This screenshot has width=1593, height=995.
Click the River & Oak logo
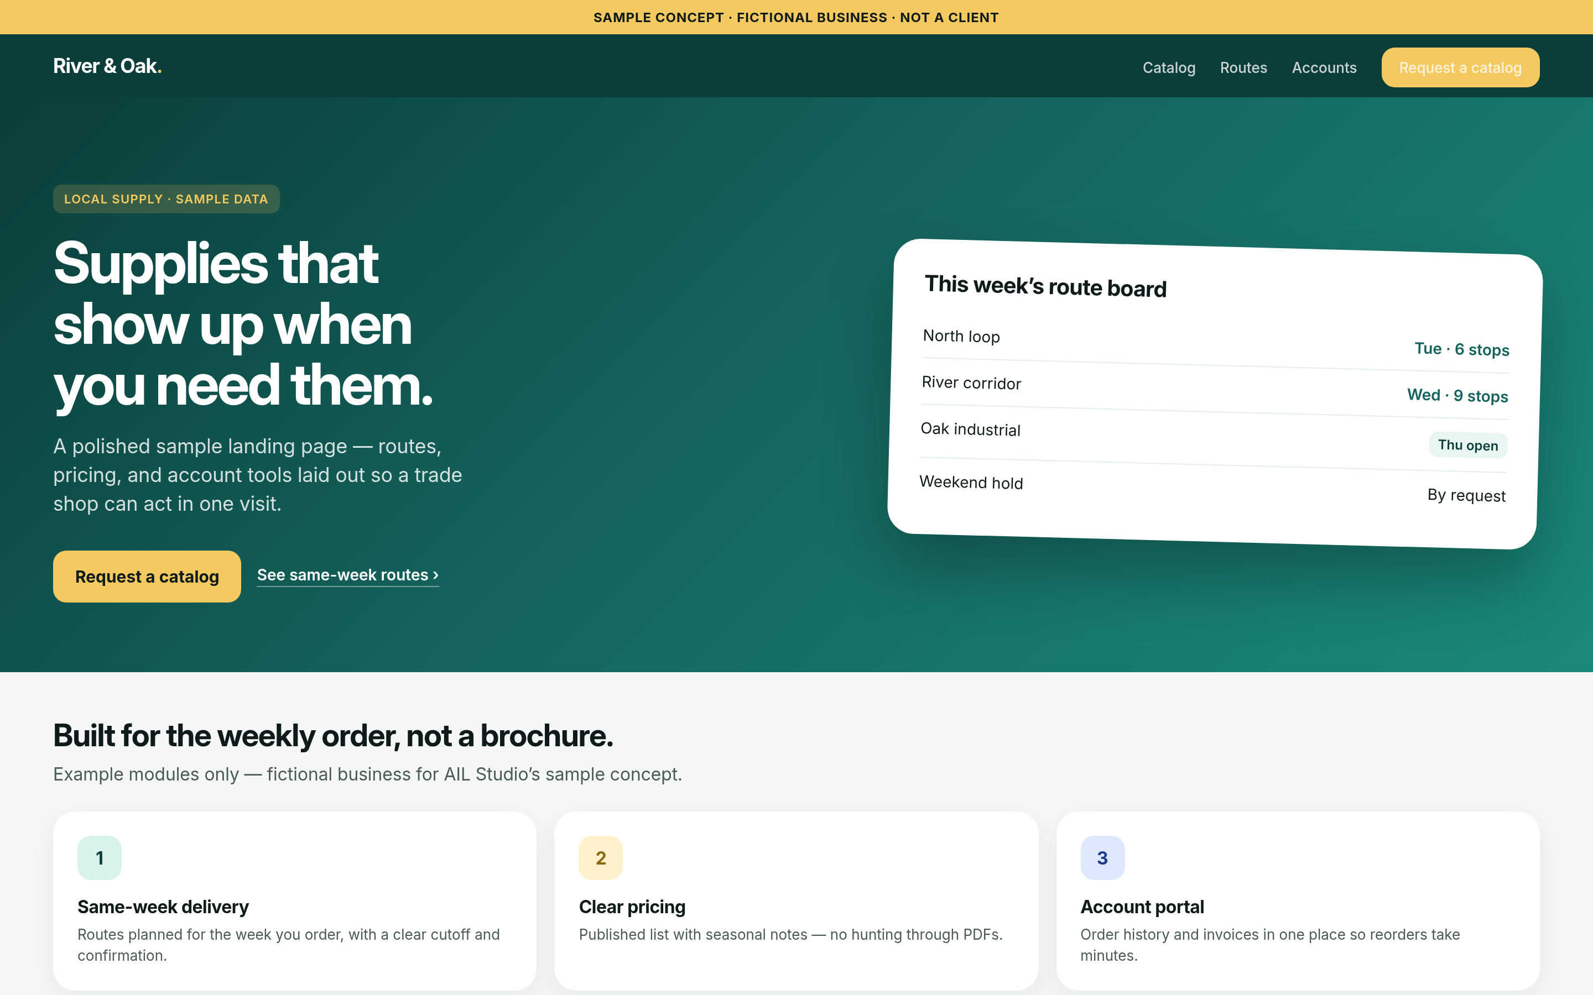(107, 66)
